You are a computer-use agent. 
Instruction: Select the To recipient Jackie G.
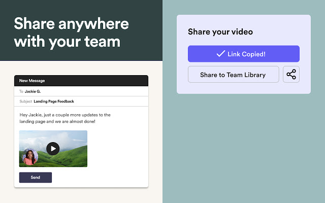coord(32,91)
